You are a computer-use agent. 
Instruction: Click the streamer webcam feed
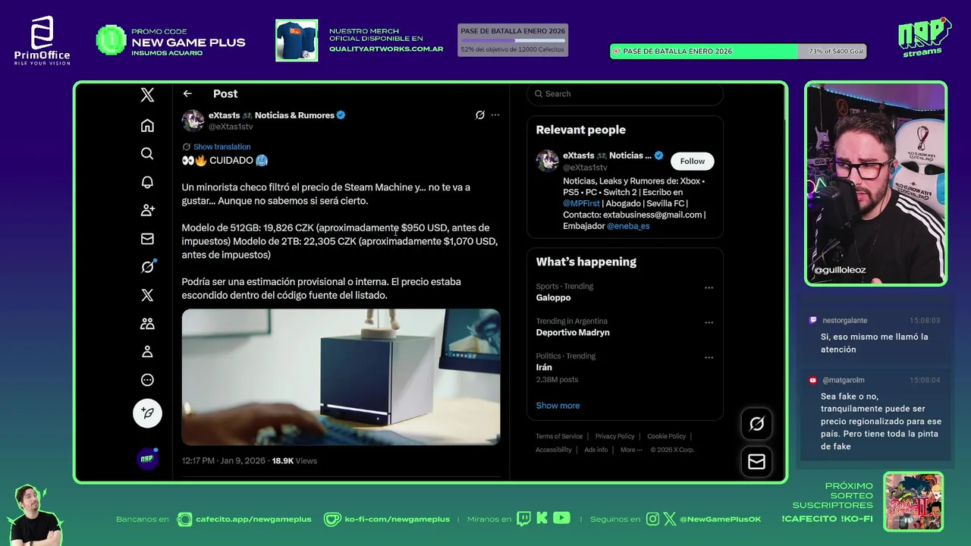pos(875,184)
